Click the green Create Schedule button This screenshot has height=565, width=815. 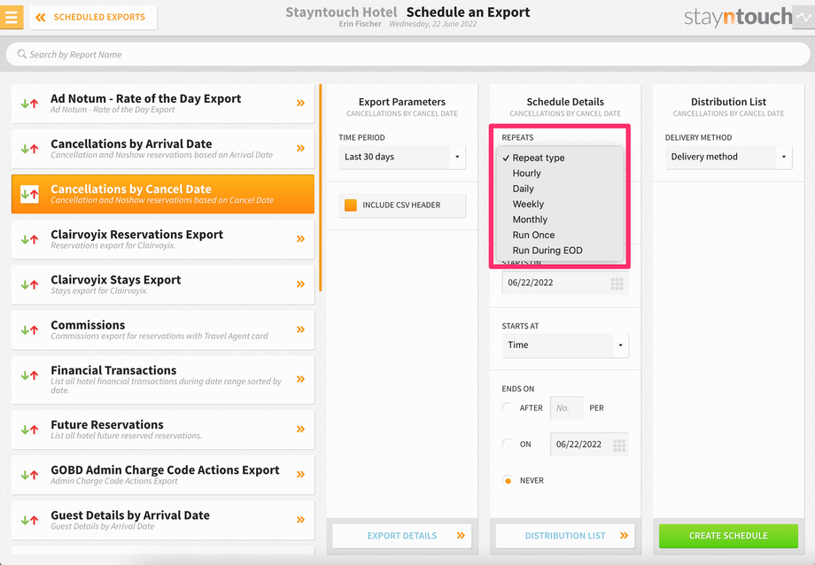click(x=728, y=536)
